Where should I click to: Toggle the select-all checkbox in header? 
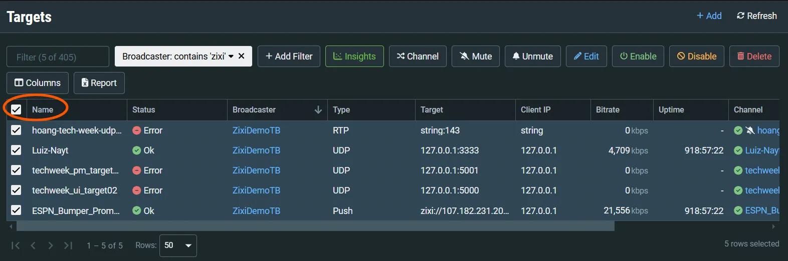coord(16,109)
